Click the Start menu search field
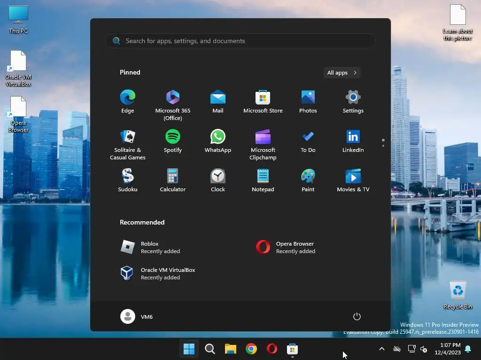This screenshot has height=360, width=481. (x=240, y=41)
